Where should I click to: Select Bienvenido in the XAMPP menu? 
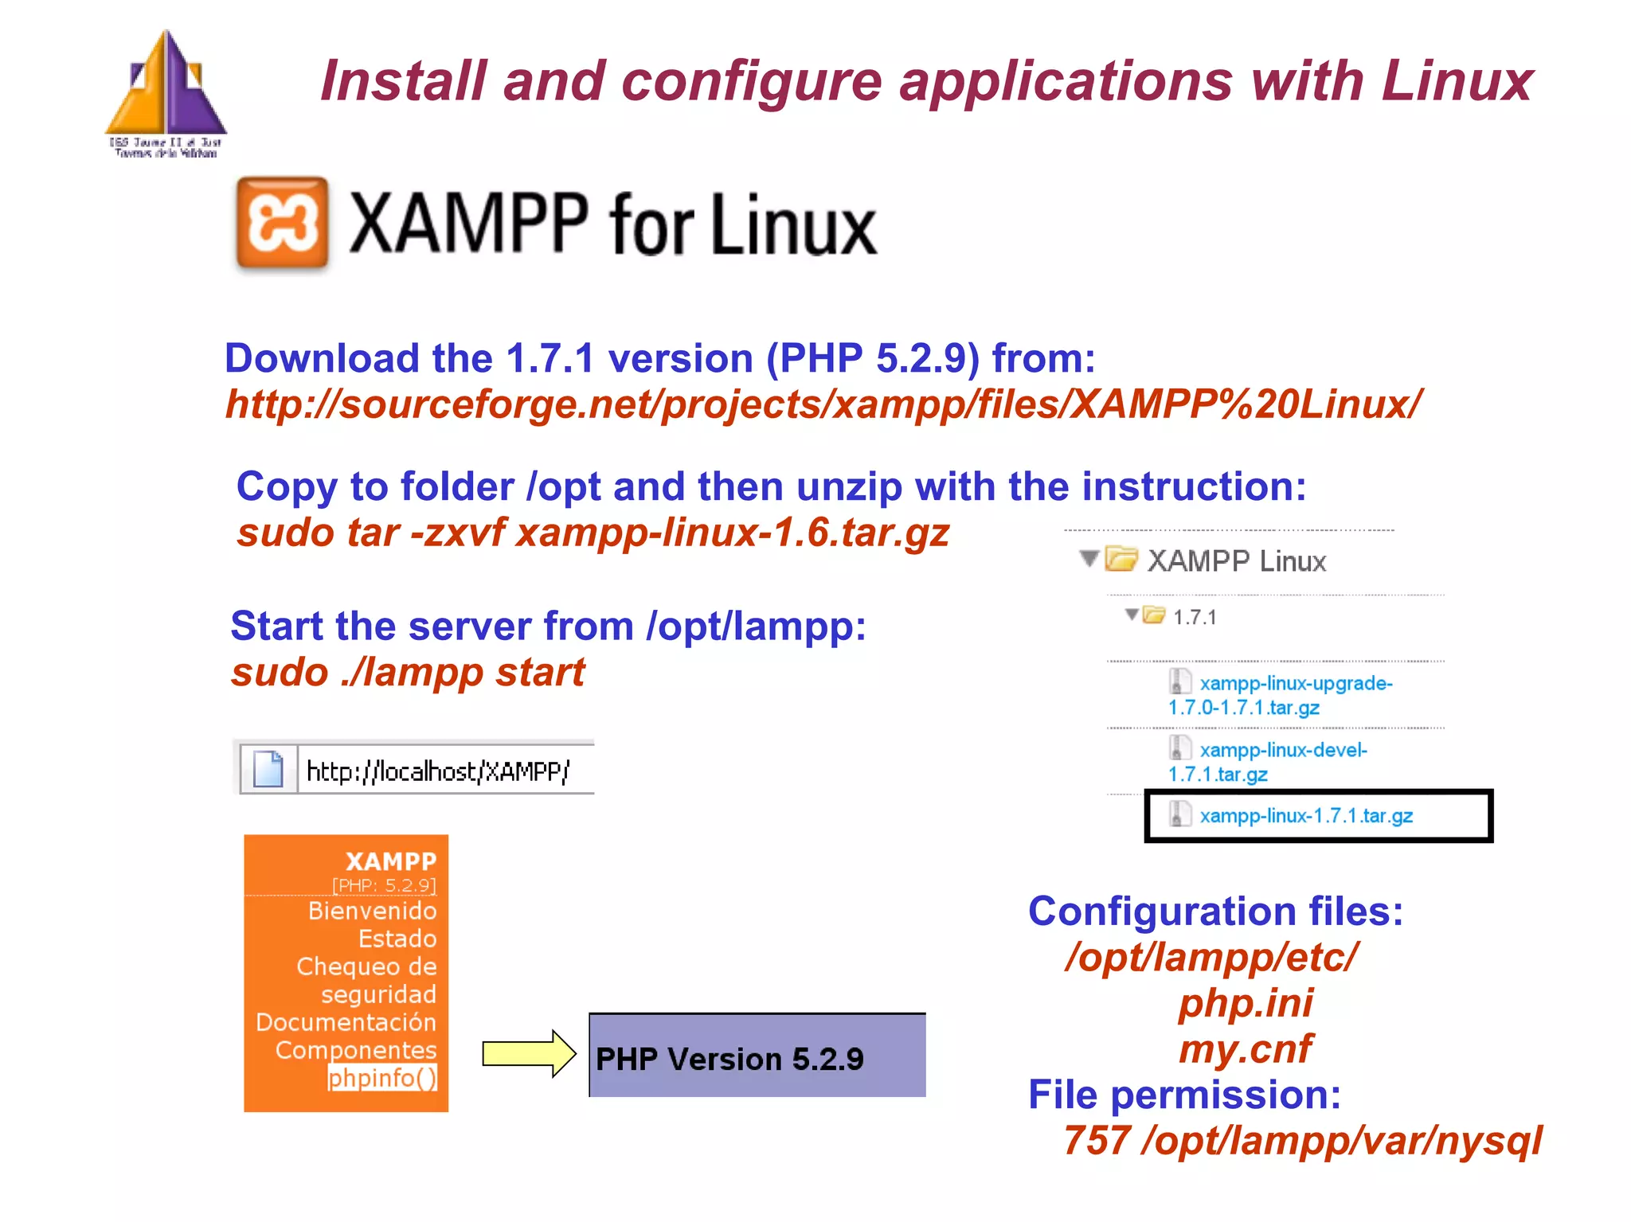pos(372,911)
